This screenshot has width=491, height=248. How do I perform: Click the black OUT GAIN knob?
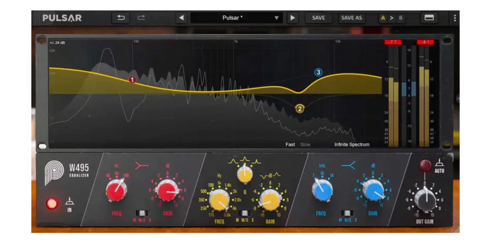[x=425, y=200]
